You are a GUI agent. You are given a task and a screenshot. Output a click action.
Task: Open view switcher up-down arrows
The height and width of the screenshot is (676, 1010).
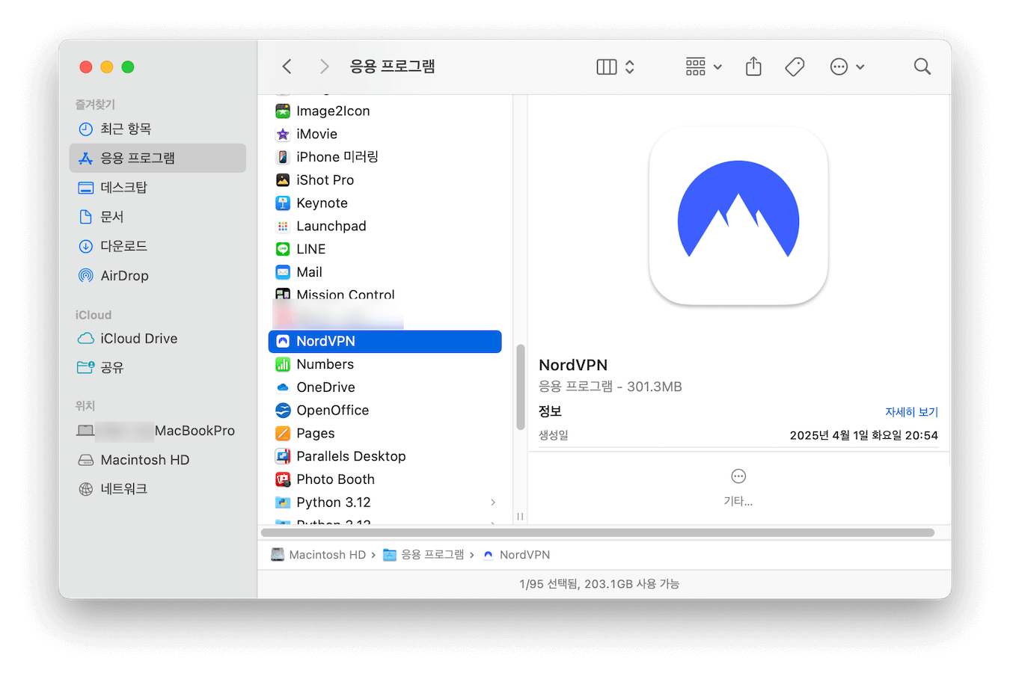click(630, 67)
